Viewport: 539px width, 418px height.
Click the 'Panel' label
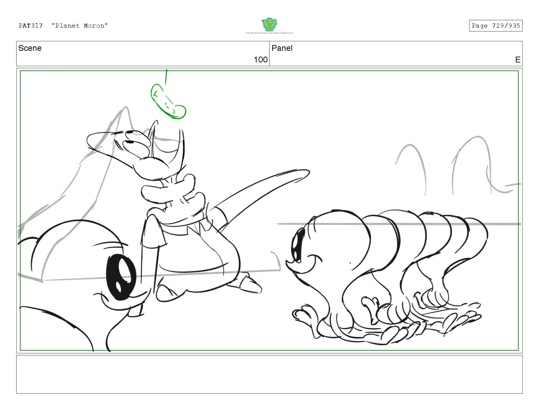(x=282, y=48)
